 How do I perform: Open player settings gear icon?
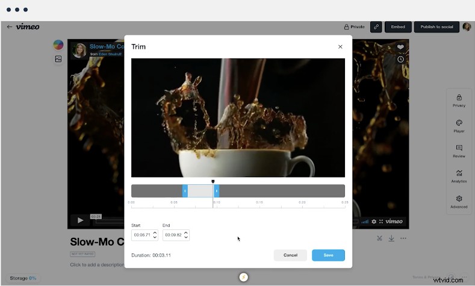click(x=374, y=222)
